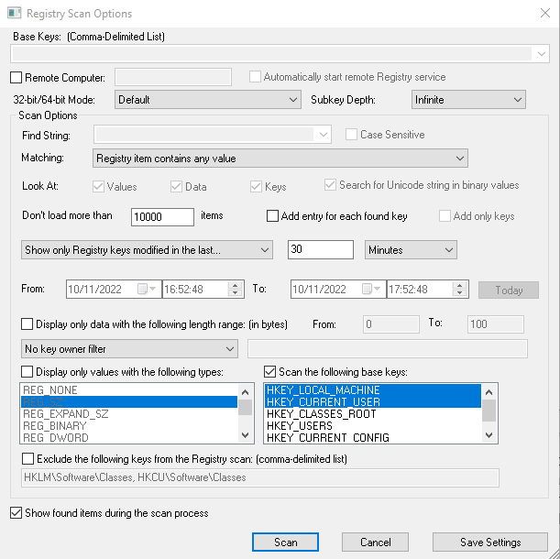Click the Base Keys text input
The width and height of the screenshot is (560, 559).
(272, 54)
